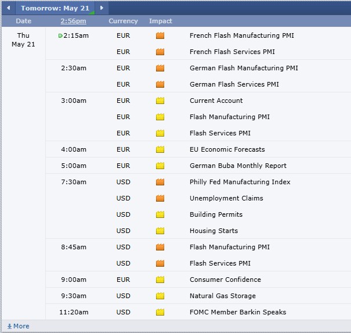Click Consumer Confidence impact icon
This screenshot has height=333, width=351.
click(160, 280)
